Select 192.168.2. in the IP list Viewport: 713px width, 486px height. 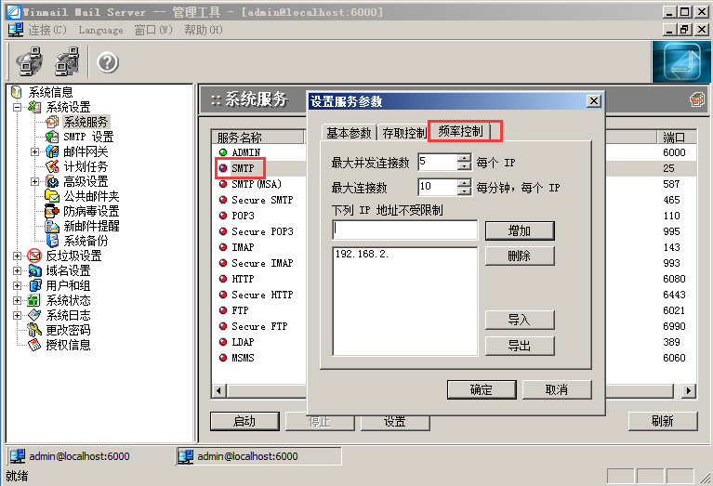pyautogui.click(x=362, y=254)
